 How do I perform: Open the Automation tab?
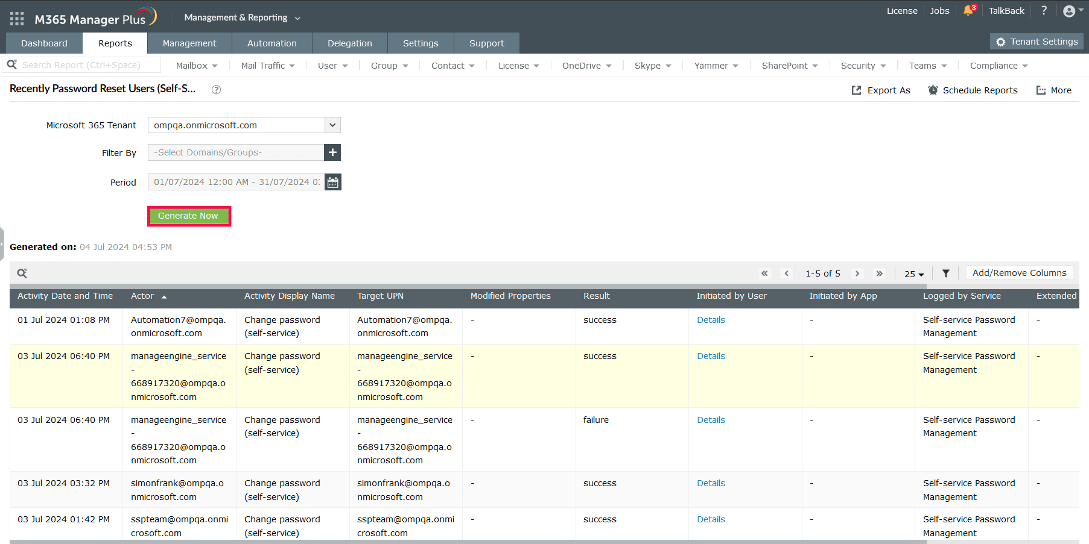click(271, 43)
